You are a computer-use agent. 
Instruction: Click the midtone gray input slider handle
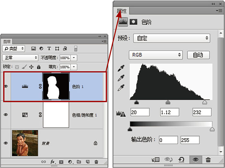pyautogui.click(x=167, y=102)
